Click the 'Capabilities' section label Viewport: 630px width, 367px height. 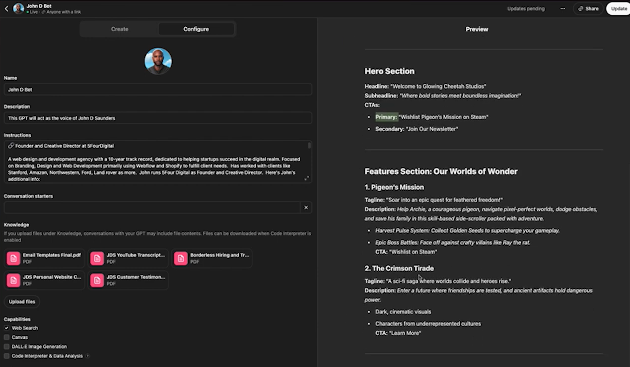tap(17, 319)
